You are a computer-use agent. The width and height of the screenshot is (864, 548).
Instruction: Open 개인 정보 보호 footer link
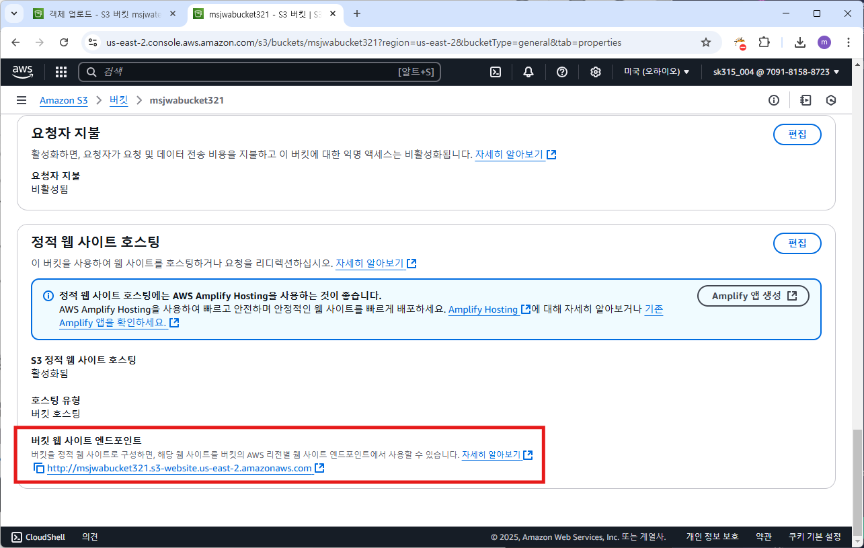click(x=712, y=537)
